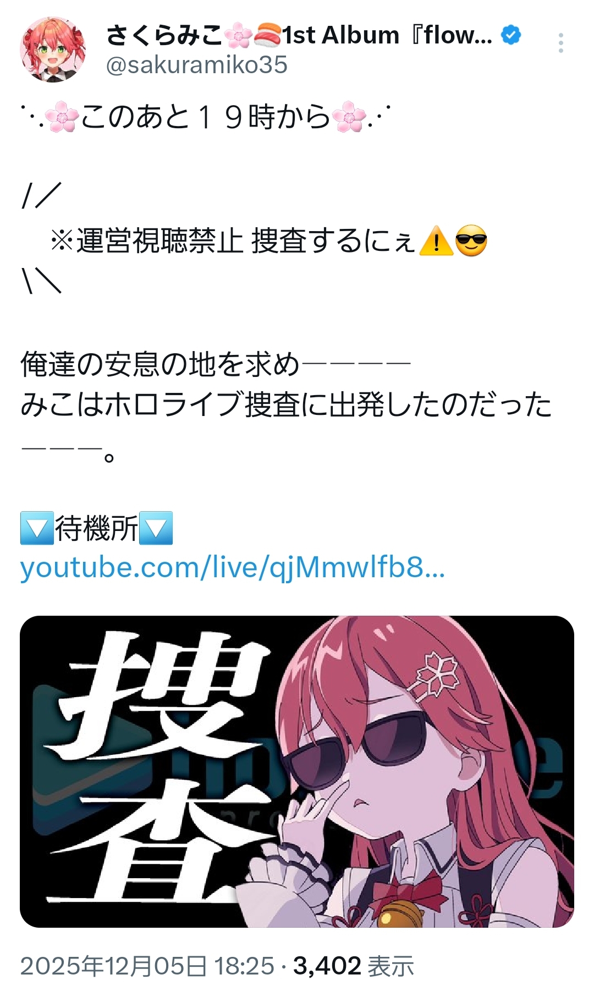The width and height of the screenshot is (594, 991).
Task: Tap the 3,402 表示 view count
Action: coord(354,966)
